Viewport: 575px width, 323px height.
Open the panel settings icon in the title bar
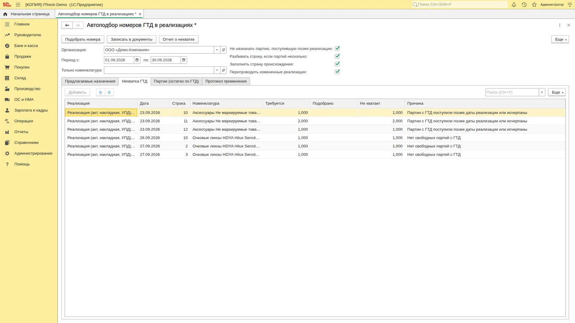570,5
